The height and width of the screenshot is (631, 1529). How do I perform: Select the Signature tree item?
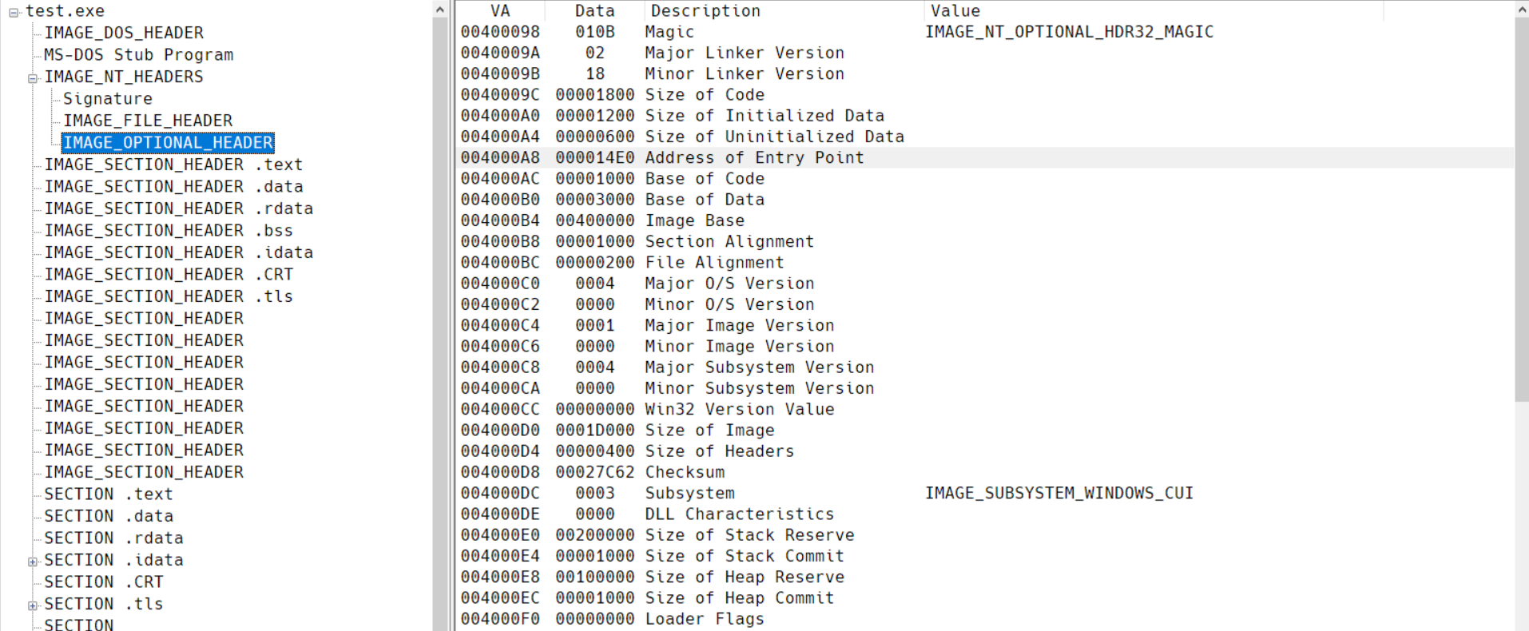[x=108, y=99]
